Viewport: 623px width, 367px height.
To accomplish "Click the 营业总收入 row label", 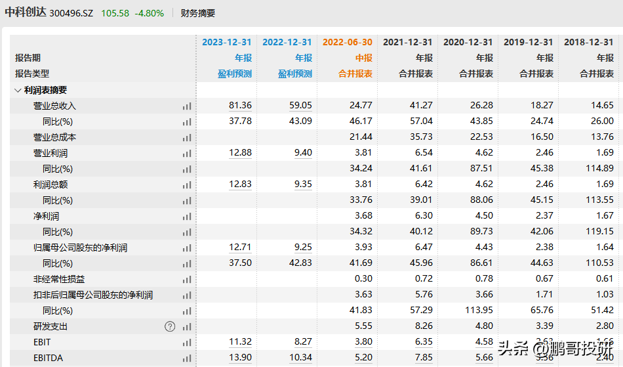I will [54, 106].
